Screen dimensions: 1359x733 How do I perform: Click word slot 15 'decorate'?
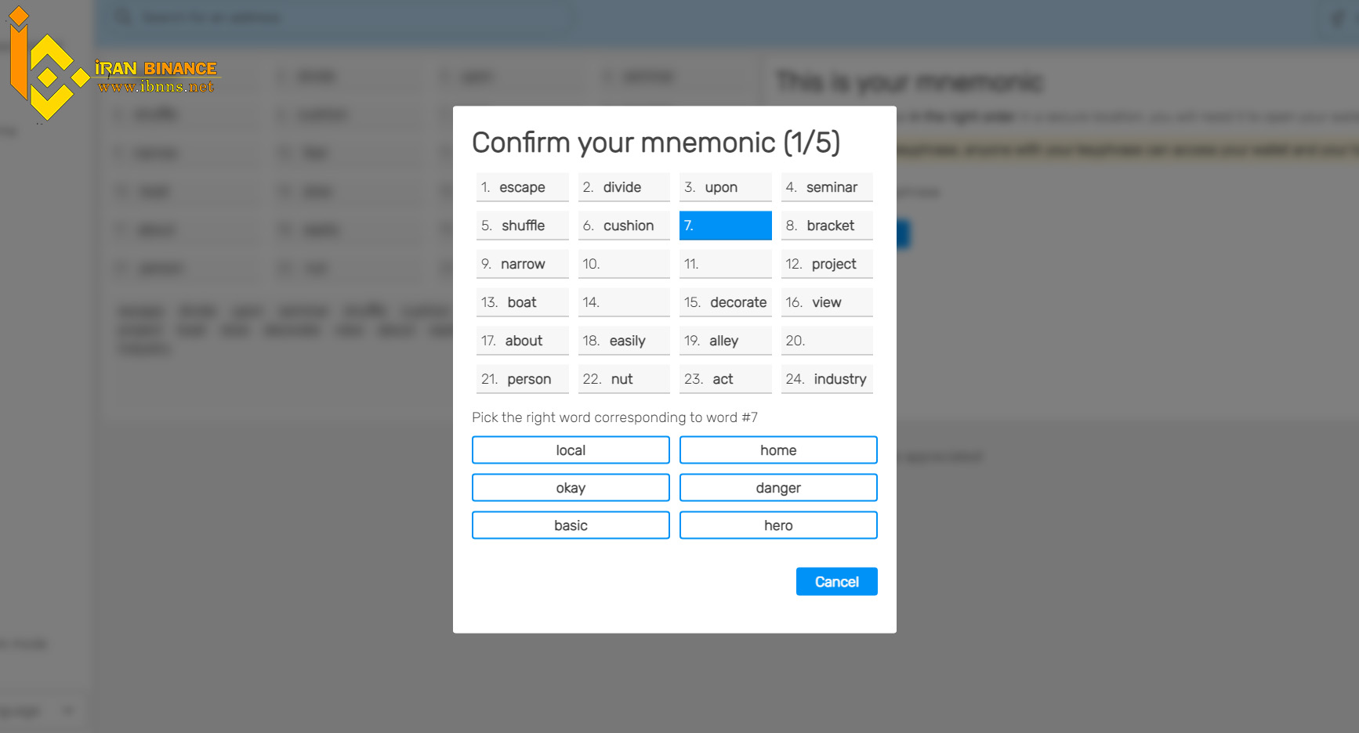pos(725,302)
